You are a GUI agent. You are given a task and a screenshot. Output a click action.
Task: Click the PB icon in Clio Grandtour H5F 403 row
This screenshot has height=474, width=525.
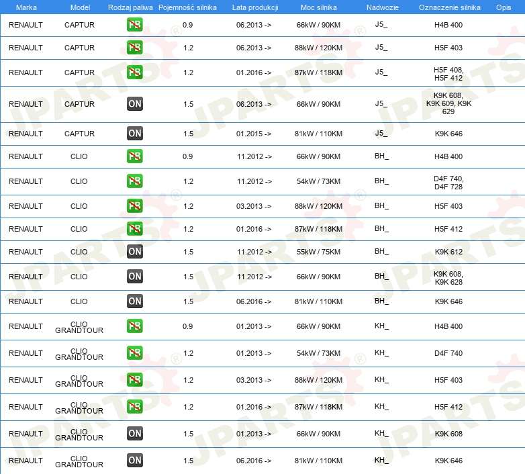click(134, 379)
